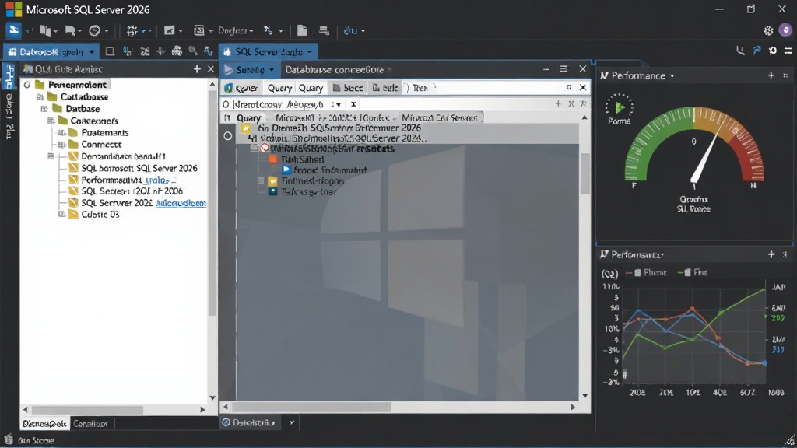The width and height of the screenshot is (797, 448).
Task: Click the vertical left sidebar top icon
Action: (x=9, y=76)
